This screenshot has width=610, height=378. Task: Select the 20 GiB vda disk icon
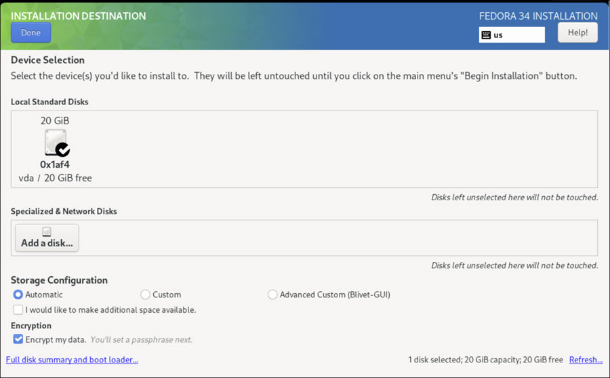pos(56,143)
